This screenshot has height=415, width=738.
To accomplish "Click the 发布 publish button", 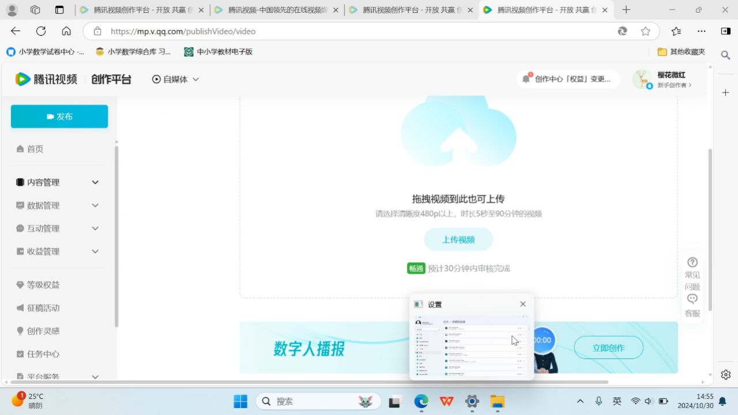I will coord(59,116).
